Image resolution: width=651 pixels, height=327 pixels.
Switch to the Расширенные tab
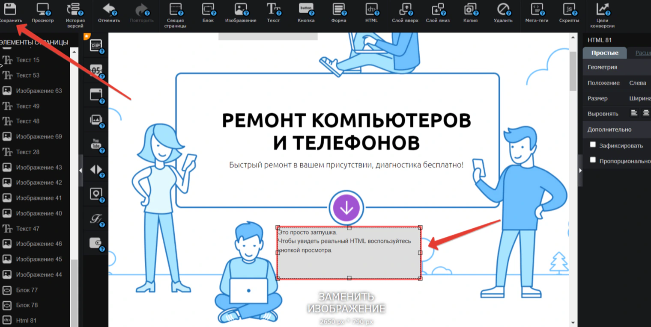(x=642, y=53)
